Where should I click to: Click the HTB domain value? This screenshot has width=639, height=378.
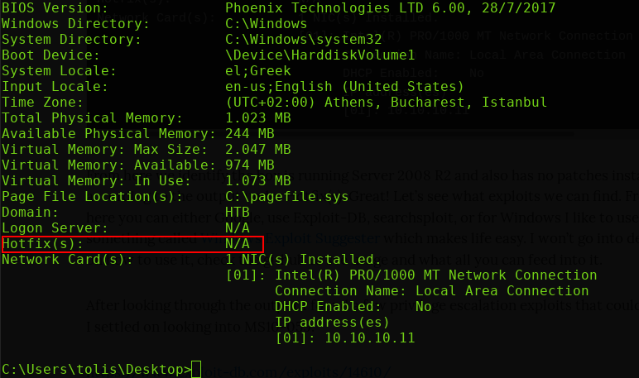click(x=238, y=213)
